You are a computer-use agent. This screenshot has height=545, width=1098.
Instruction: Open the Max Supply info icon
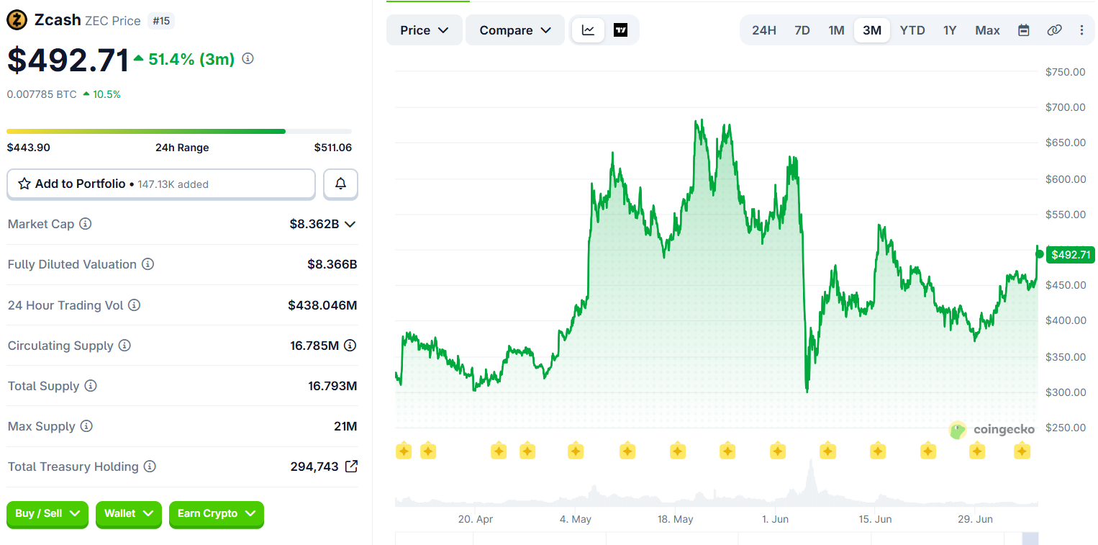[x=86, y=426]
